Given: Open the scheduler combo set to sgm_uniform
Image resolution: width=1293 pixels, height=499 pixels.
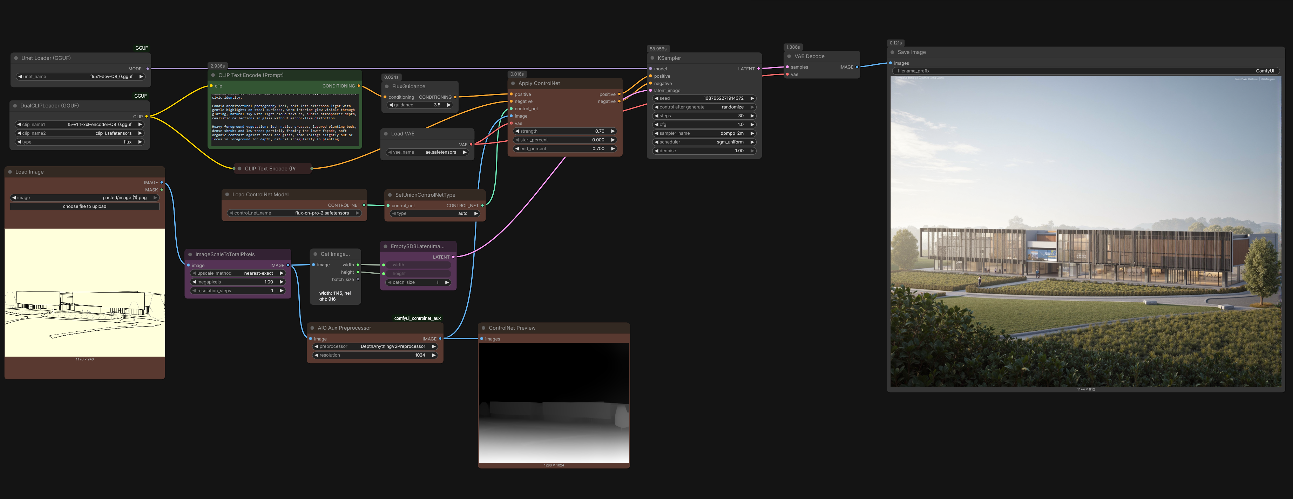Looking at the screenshot, I should 704,142.
